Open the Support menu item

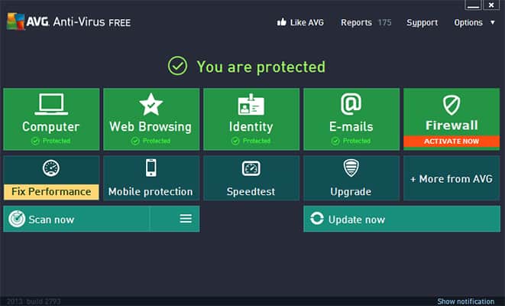coord(422,23)
